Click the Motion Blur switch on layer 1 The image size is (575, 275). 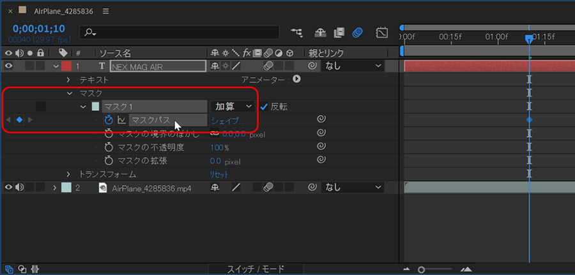pos(268,66)
